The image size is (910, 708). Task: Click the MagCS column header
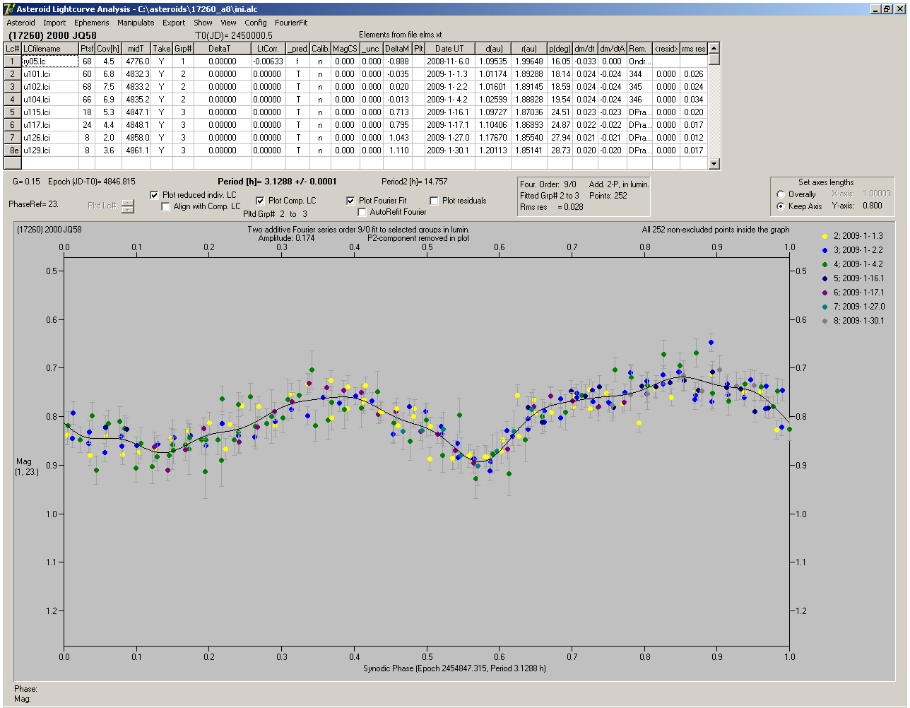pyautogui.click(x=345, y=49)
